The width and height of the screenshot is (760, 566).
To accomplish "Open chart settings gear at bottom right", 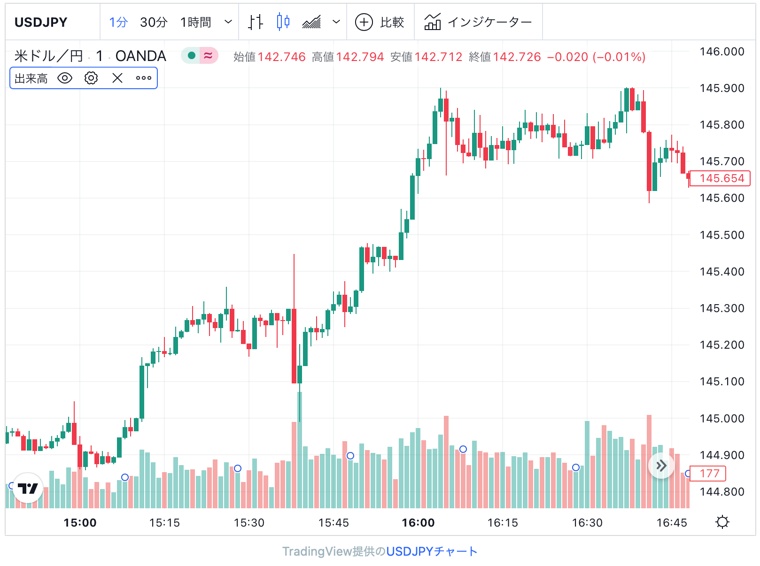I will tap(722, 522).
